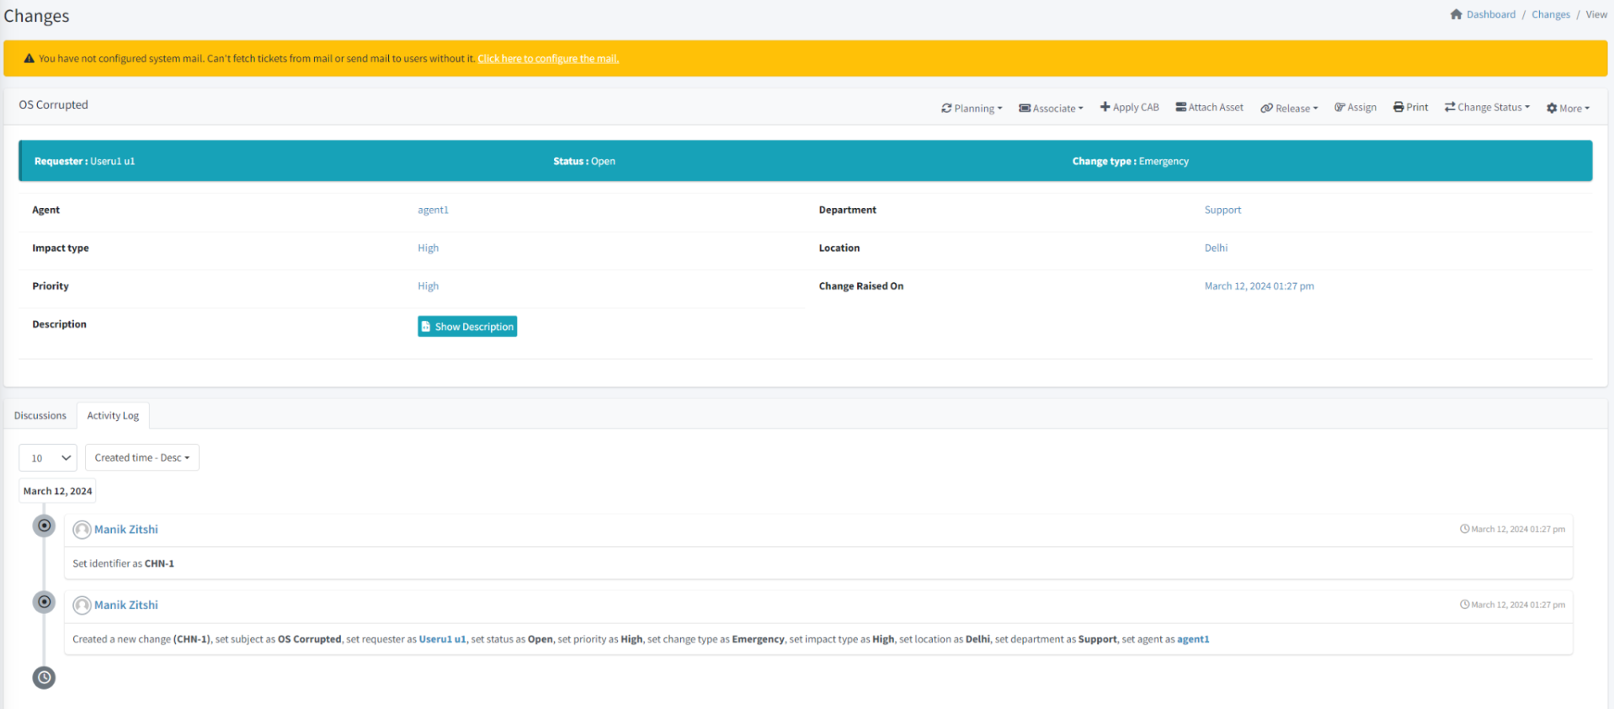Image resolution: width=1614 pixels, height=709 pixels.
Task: Click the Delhi location value
Action: point(1216,248)
